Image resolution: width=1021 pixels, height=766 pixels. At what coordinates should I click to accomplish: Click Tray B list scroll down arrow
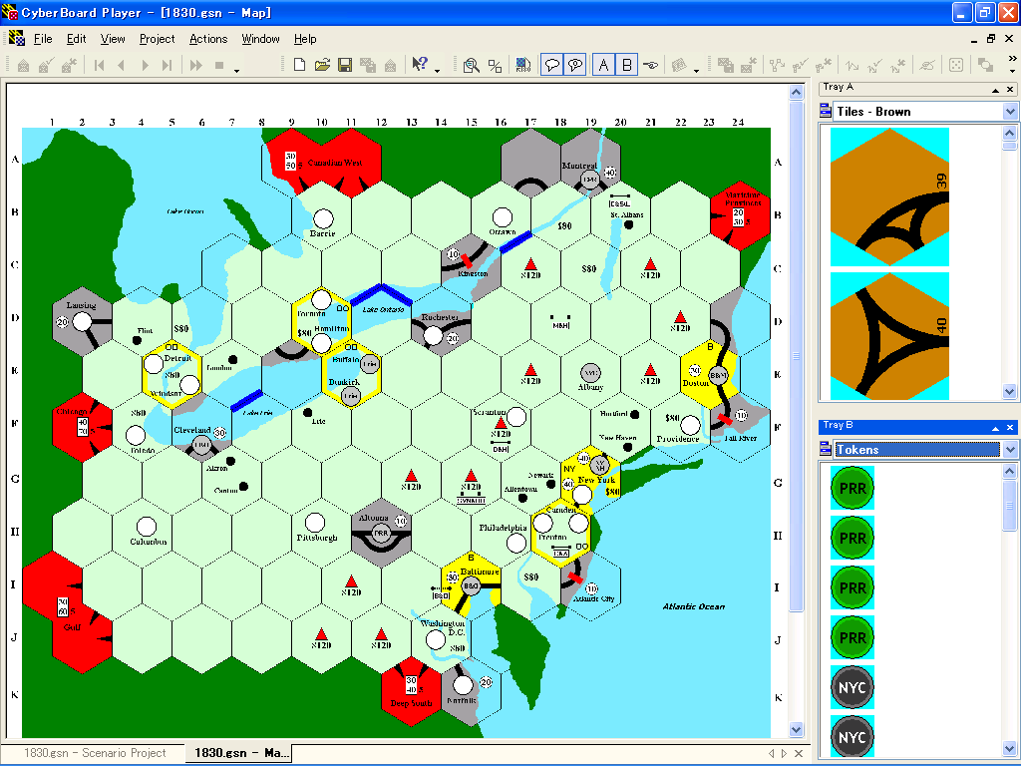(x=1010, y=748)
